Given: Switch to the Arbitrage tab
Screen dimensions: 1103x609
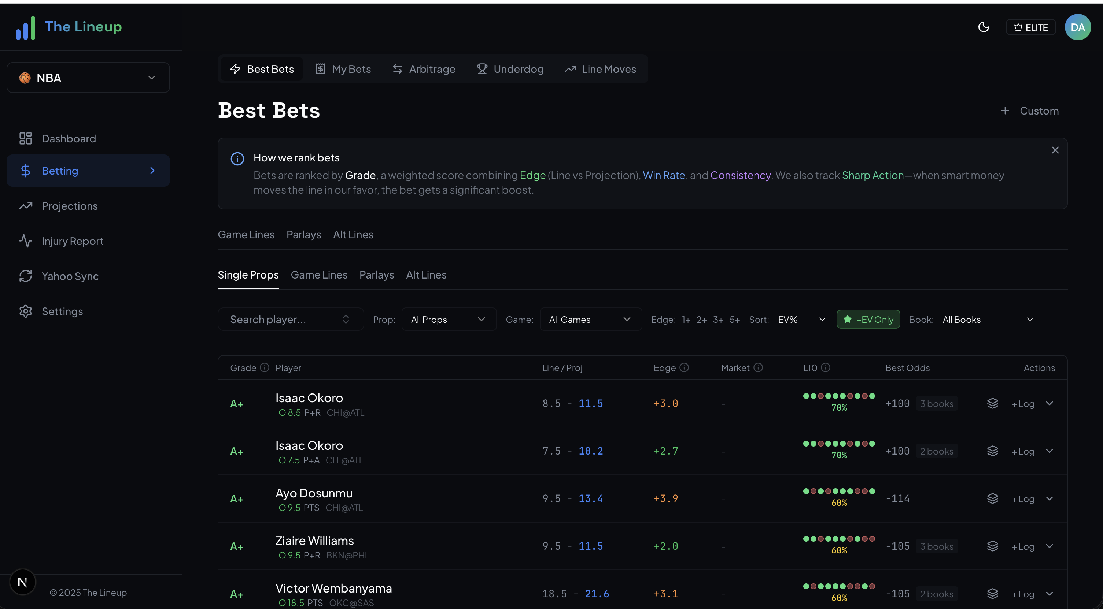Looking at the screenshot, I should click(424, 69).
